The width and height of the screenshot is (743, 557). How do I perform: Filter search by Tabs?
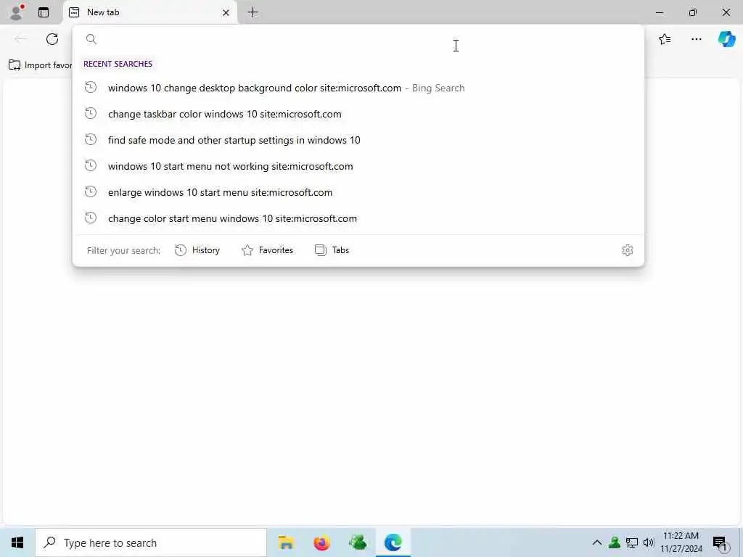pyautogui.click(x=332, y=250)
